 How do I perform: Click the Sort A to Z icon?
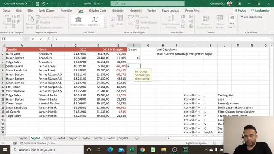tap(113, 18)
